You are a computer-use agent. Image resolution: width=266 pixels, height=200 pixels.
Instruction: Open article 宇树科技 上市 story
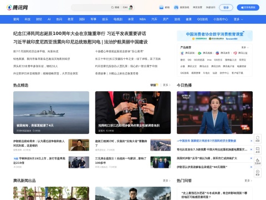click(39, 161)
